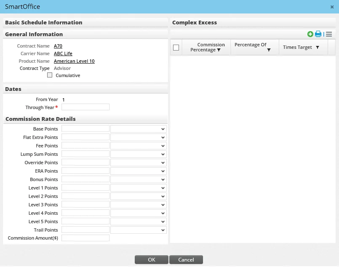
Task: Open the Trail Points dropdown
Action: pos(138,230)
